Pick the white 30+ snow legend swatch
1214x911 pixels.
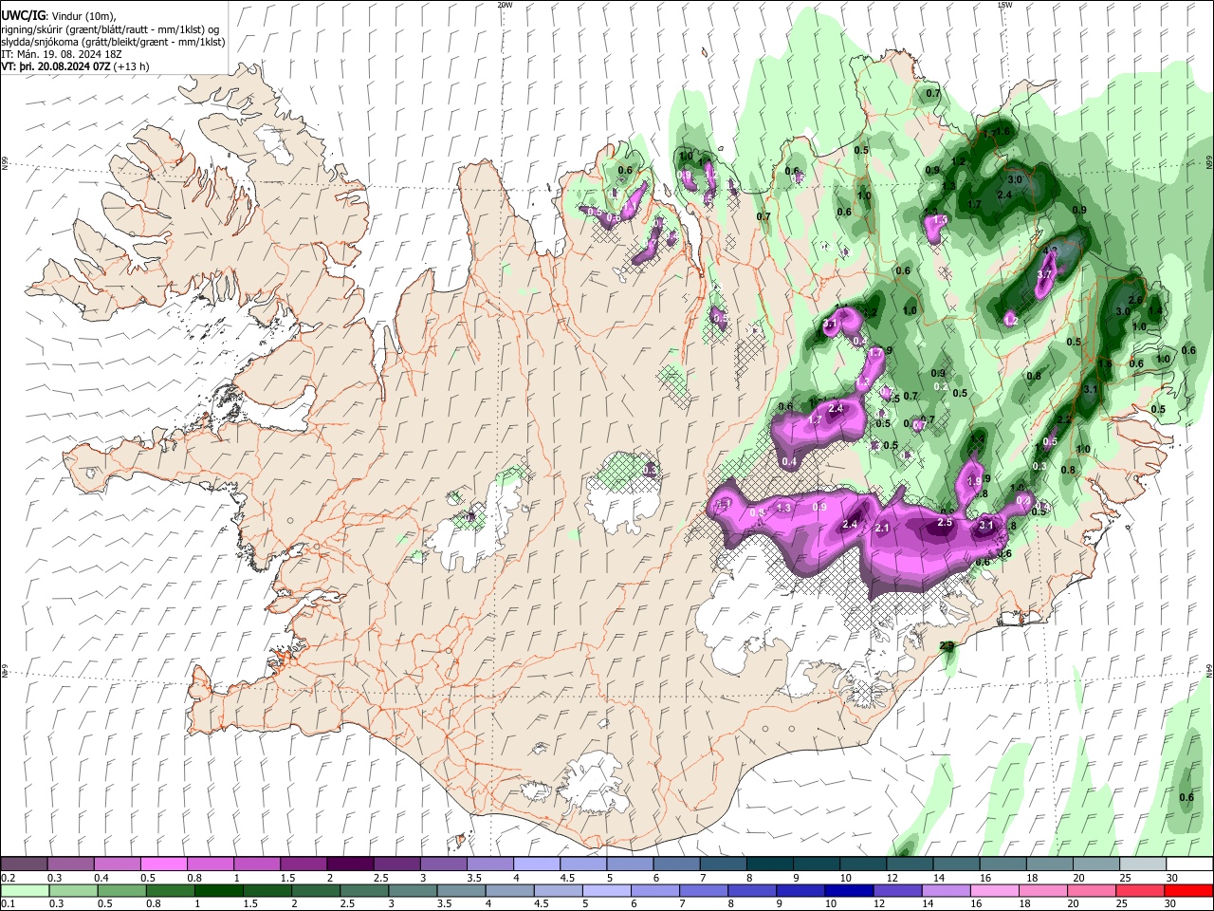tap(1190, 865)
